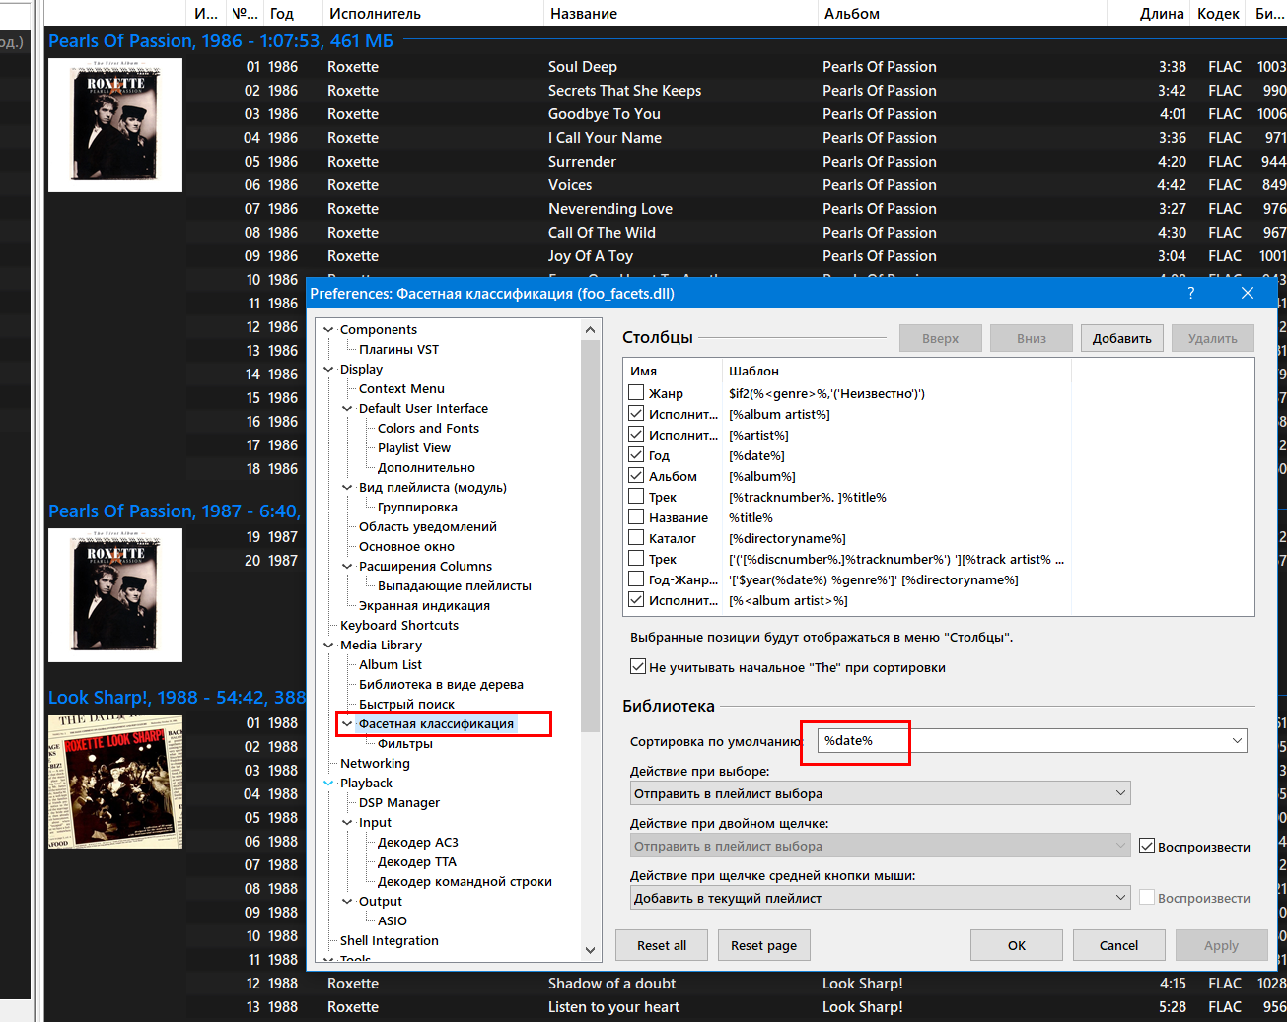Open 'DSP Manager' preferences page
This screenshot has height=1022, width=1287.
(x=399, y=802)
